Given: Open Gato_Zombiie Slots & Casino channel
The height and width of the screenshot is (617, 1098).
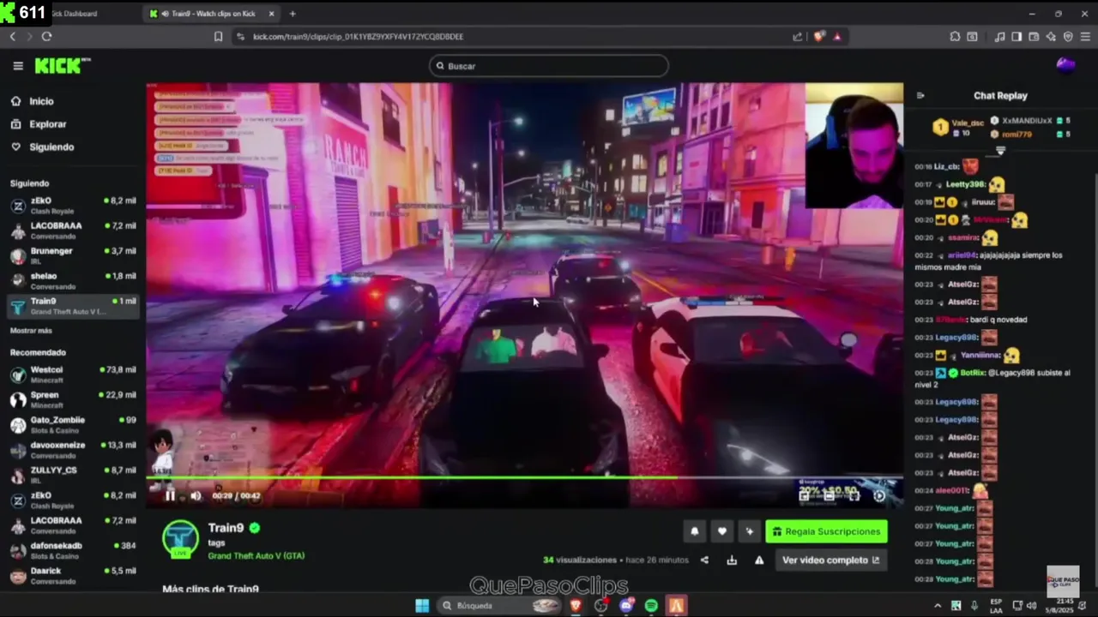Looking at the screenshot, I should 73,425.
